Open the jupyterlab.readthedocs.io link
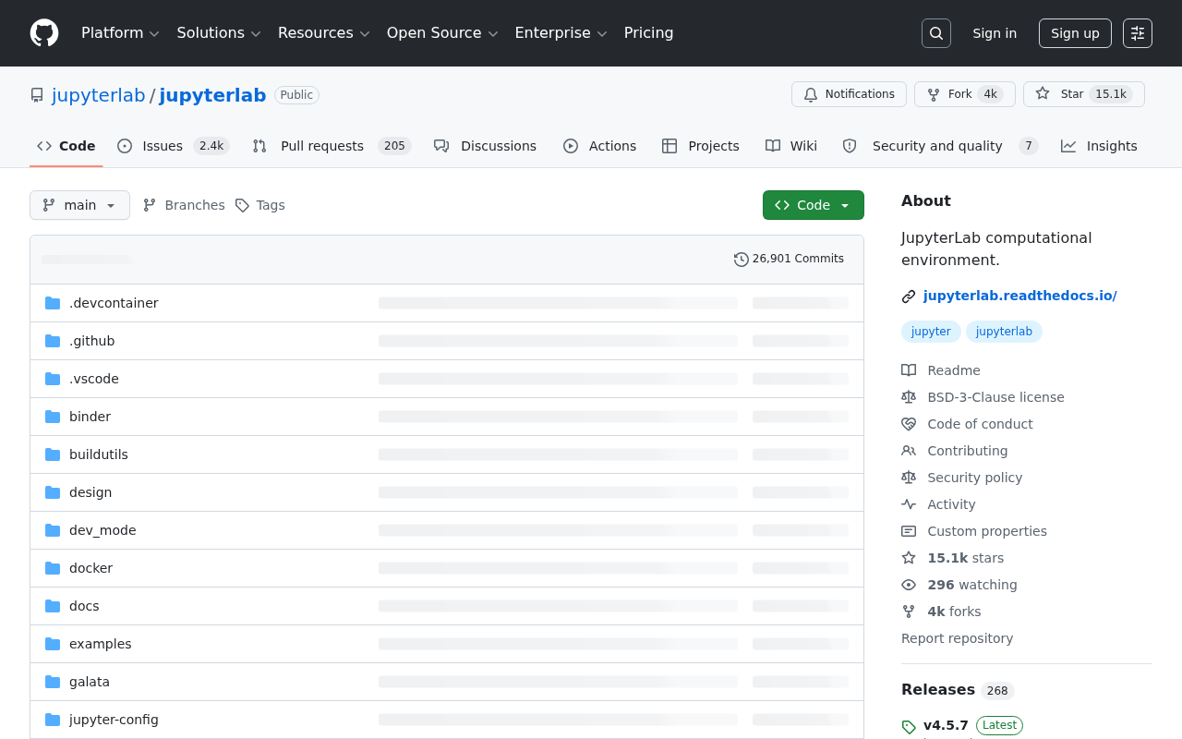The image size is (1182, 739). pyautogui.click(x=1019, y=297)
